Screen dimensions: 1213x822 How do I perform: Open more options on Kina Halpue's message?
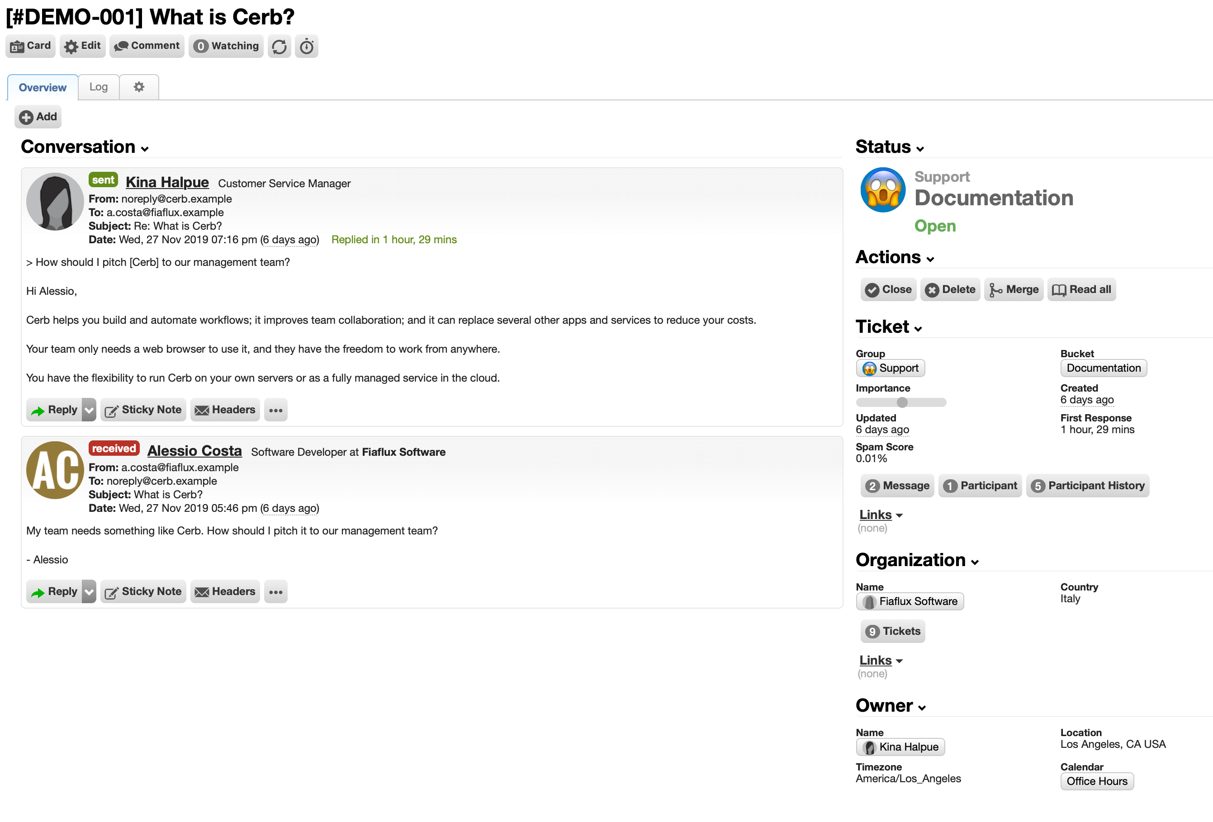pos(275,410)
